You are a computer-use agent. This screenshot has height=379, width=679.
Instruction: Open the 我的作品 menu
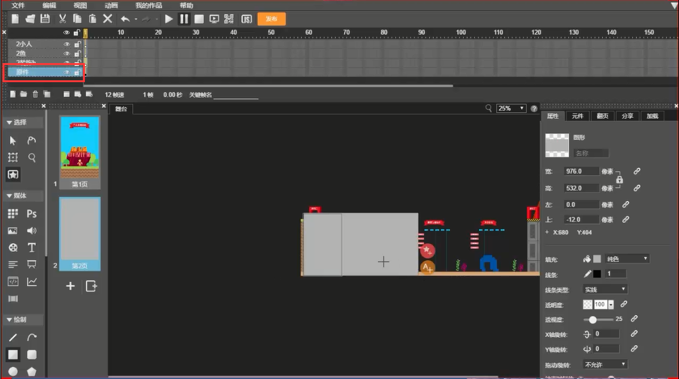(149, 6)
